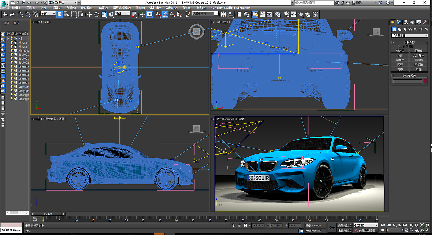Click the Mirror tool icon
Viewport: 432px width, 235px height.
click(x=223, y=14)
